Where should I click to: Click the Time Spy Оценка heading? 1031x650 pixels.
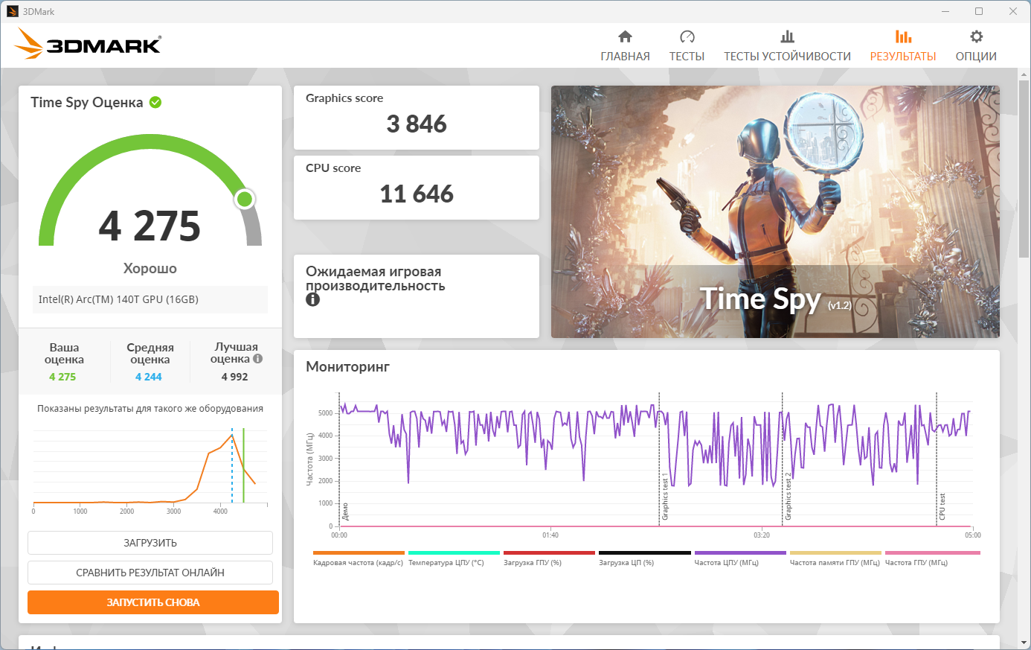(x=86, y=103)
